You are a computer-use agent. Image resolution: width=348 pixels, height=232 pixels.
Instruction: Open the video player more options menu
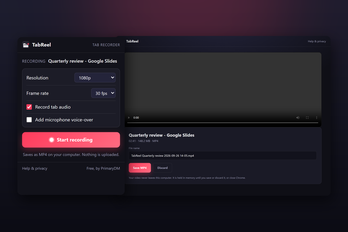(x=317, y=118)
